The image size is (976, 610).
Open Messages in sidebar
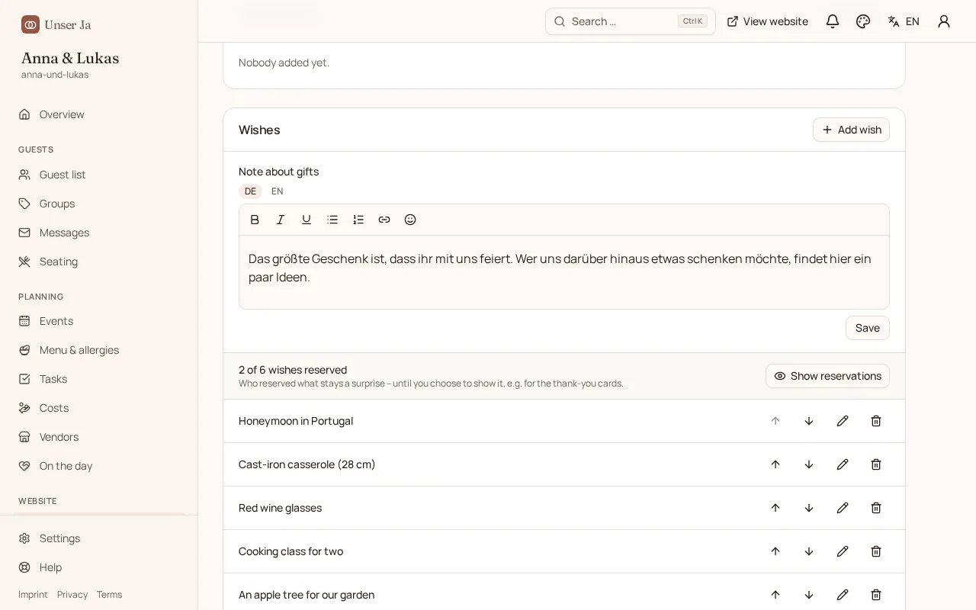pos(99,233)
